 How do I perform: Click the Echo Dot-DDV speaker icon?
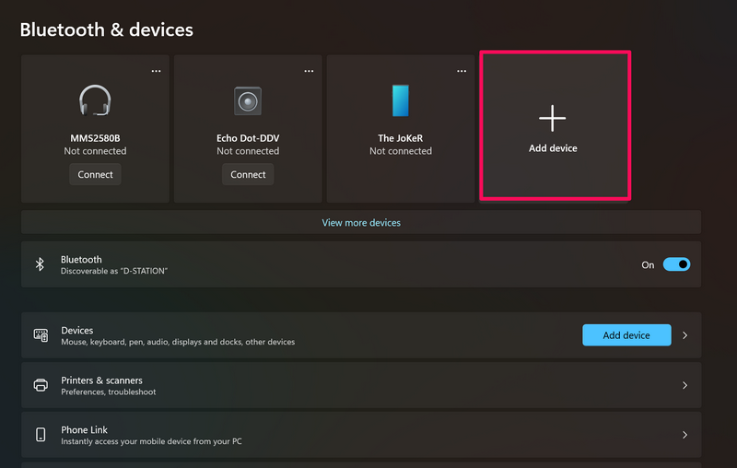pyautogui.click(x=248, y=99)
